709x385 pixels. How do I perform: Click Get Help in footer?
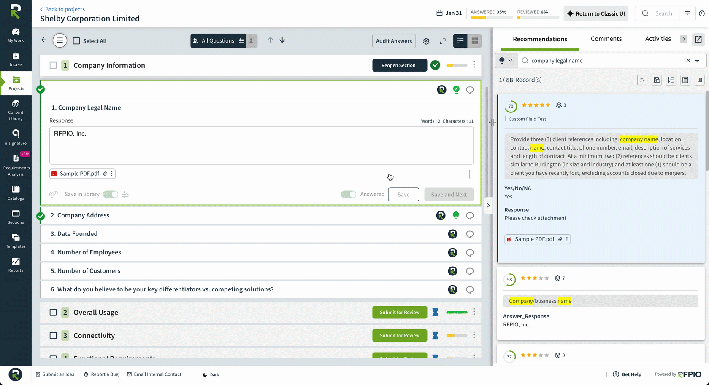pos(627,374)
